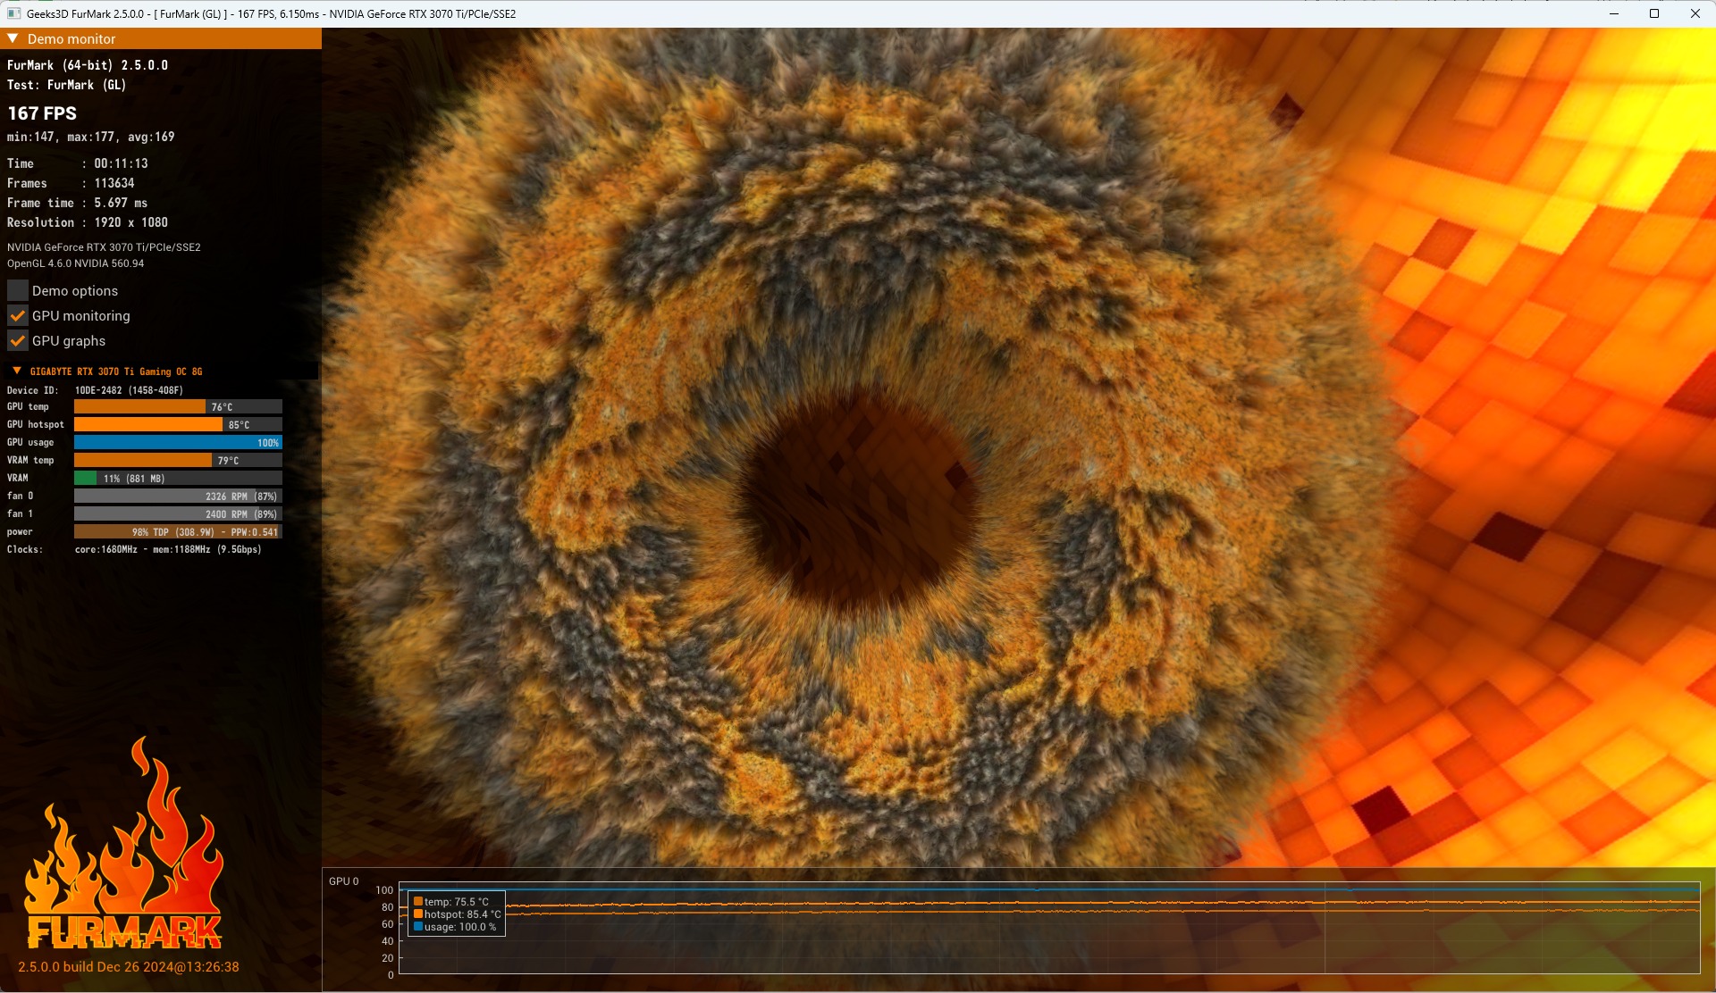
Task: Click the GPU hotspot 85°C bar
Action: (178, 424)
